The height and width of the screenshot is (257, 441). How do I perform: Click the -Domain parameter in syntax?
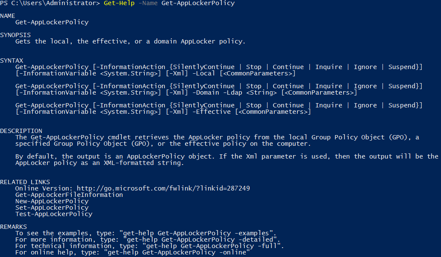tap(206, 92)
